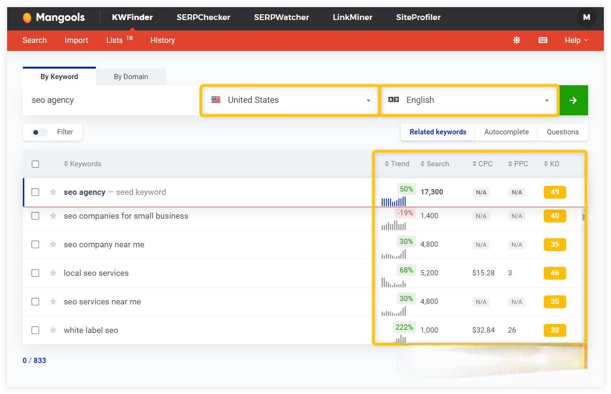This screenshot has height=394, width=611.
Task: Check the seo services near me checkbox
Action: (x=35, y=302)
